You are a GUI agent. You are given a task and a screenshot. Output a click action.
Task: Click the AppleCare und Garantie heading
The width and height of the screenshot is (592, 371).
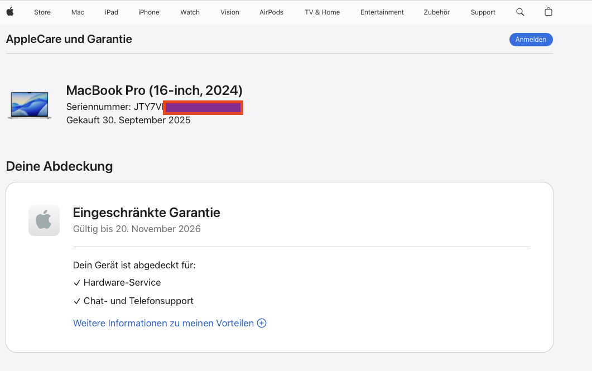(x=69, y=39)
